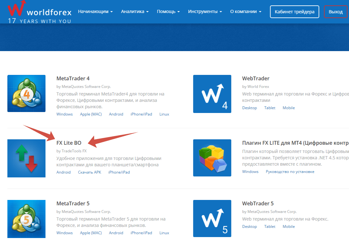Click the MetaTrader 4 app icon

click(26, 94)
